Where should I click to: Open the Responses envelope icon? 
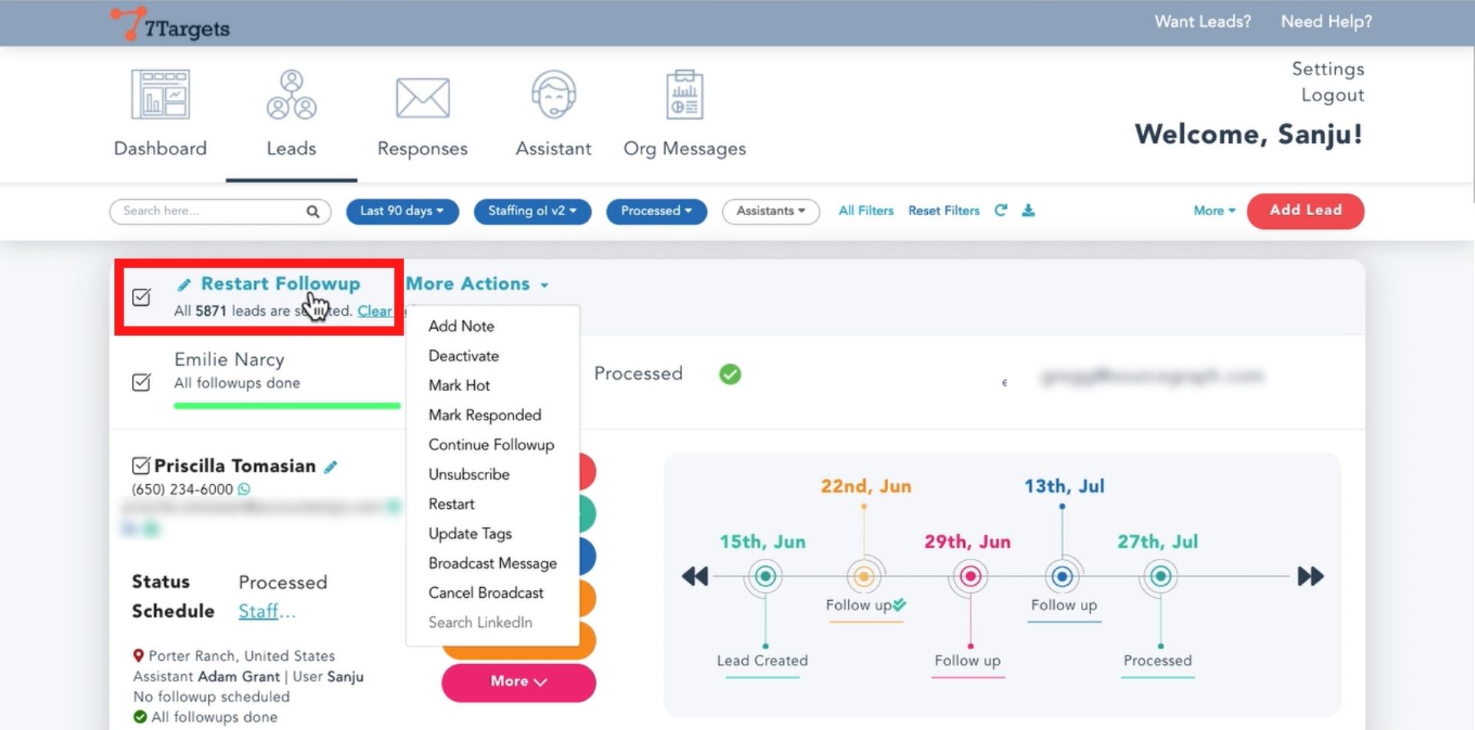[x=423, y=98]
